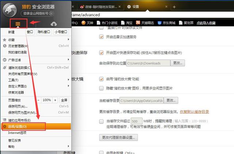Close the 设置 tab
Viewport: 234px width, 154px height.
pos(166,7)
